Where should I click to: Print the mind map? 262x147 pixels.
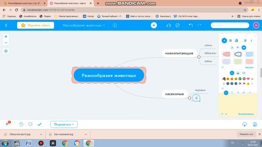[x=255, y=124]
